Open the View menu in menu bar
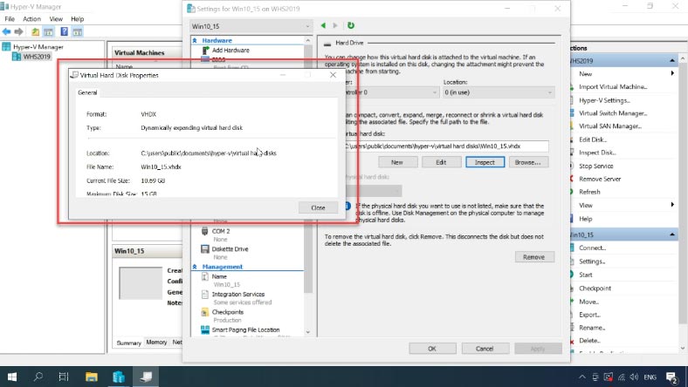This screenshot has height=387, width=688. [56, 19]
